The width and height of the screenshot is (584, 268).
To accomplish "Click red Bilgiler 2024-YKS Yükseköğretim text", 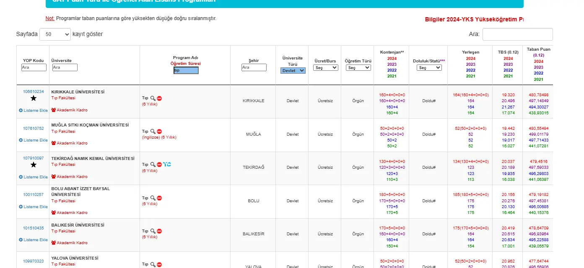I will click(x=475, y=19).
